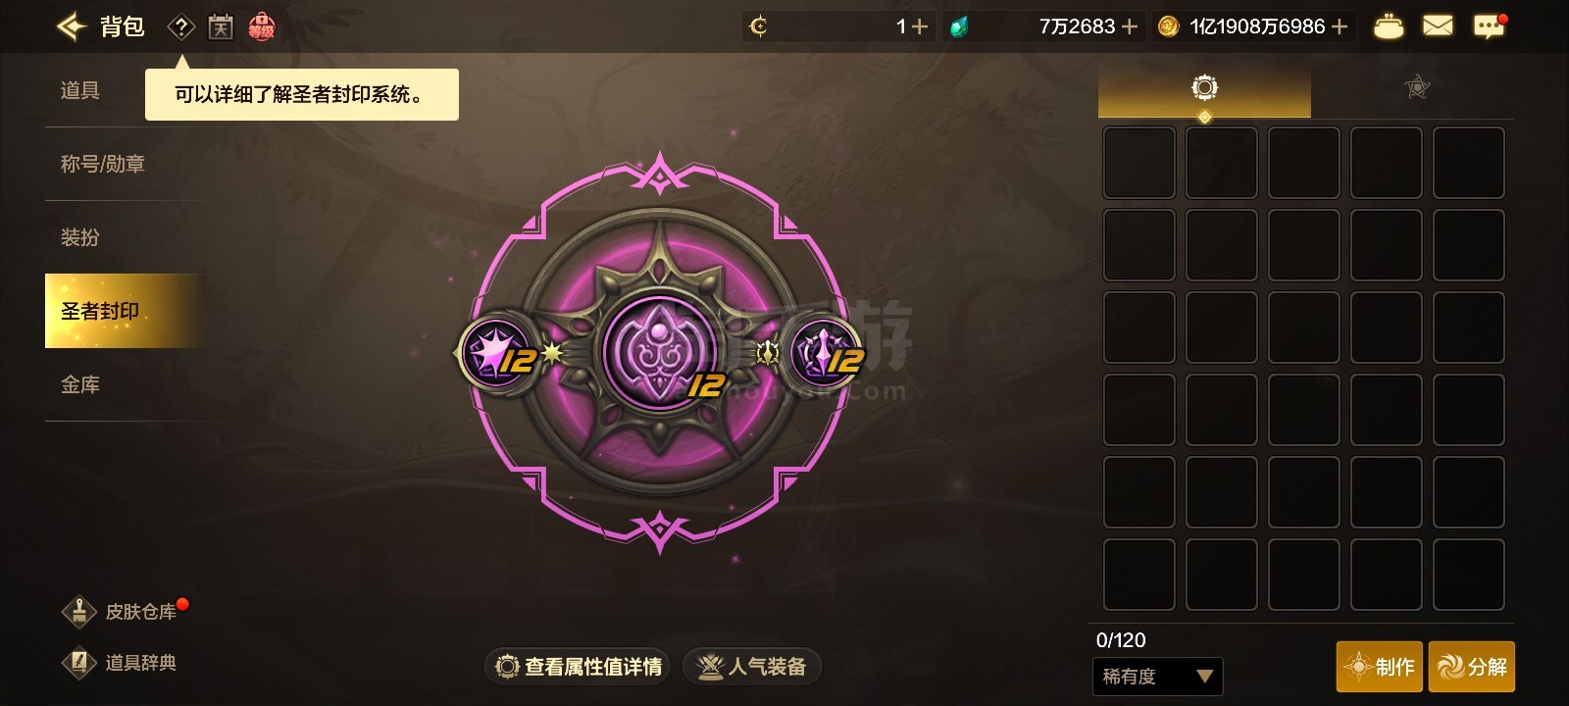Open the question mark help icon
Screen dimensions: 1569x706
pyautogui.click(x=181, y=27)
